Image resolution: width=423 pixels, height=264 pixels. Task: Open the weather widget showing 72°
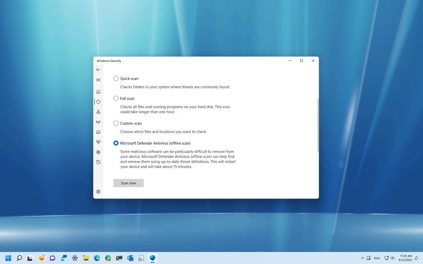tap(42, 257)
